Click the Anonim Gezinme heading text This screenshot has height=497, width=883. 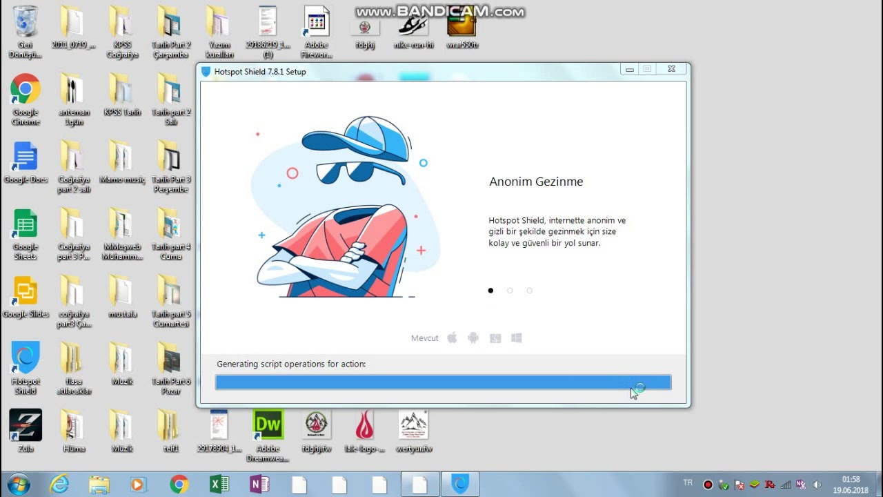point(536,182)
